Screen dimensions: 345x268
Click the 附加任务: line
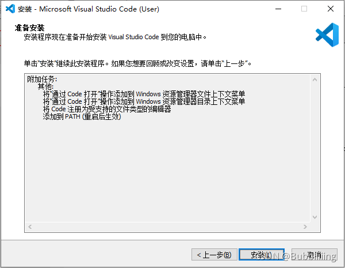(x=42, y=79)
